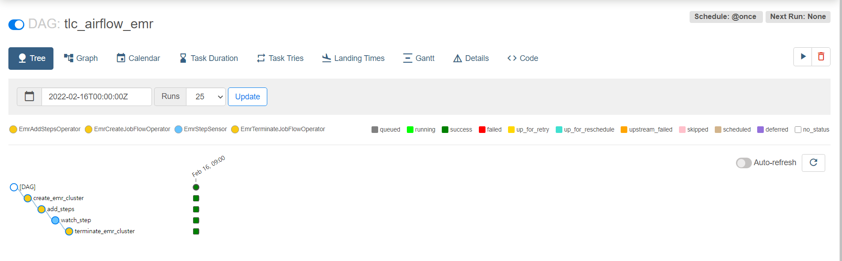Click the refresh icon button

pyautogui.click(x=813, y=163)
